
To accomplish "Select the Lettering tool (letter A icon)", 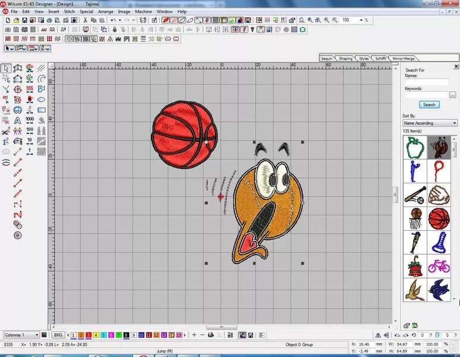I will click(x=18, y=120).
